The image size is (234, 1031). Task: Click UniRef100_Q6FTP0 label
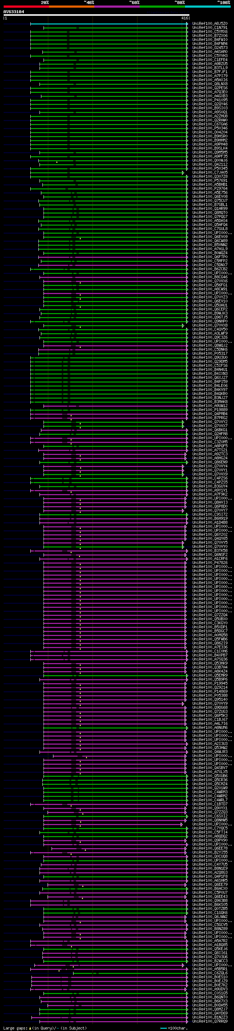[210, 257]
